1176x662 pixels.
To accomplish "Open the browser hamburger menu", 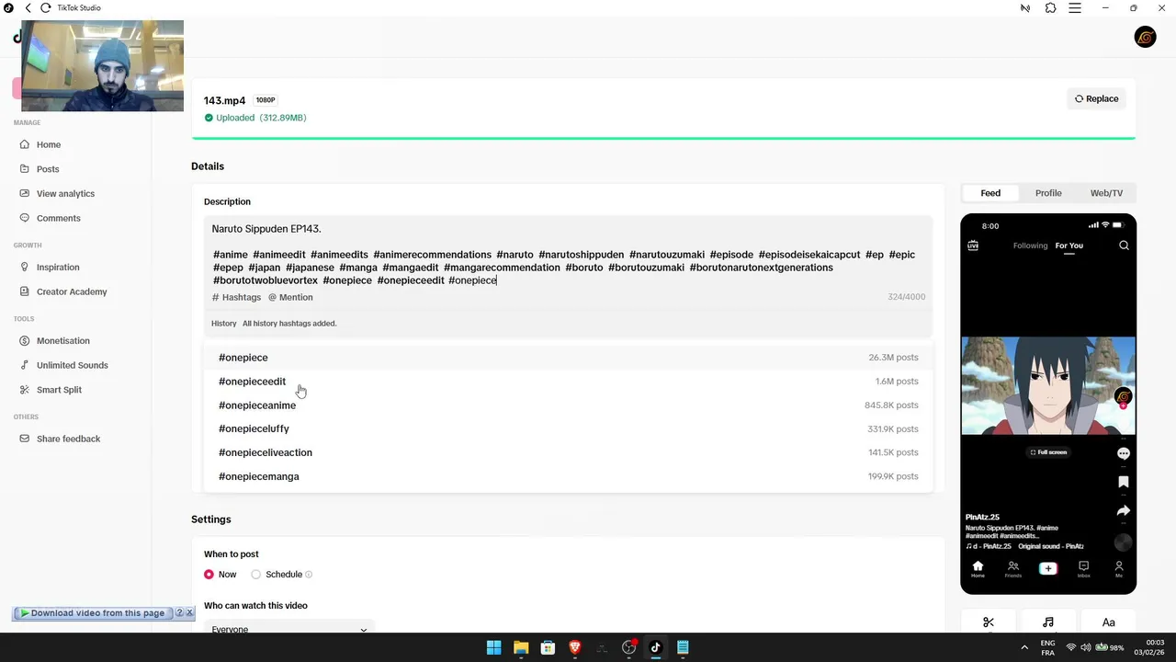I will [x=1075, y=8].
